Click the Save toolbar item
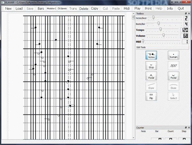The height and width of the screenshot is (145, 192). point(30,8)
